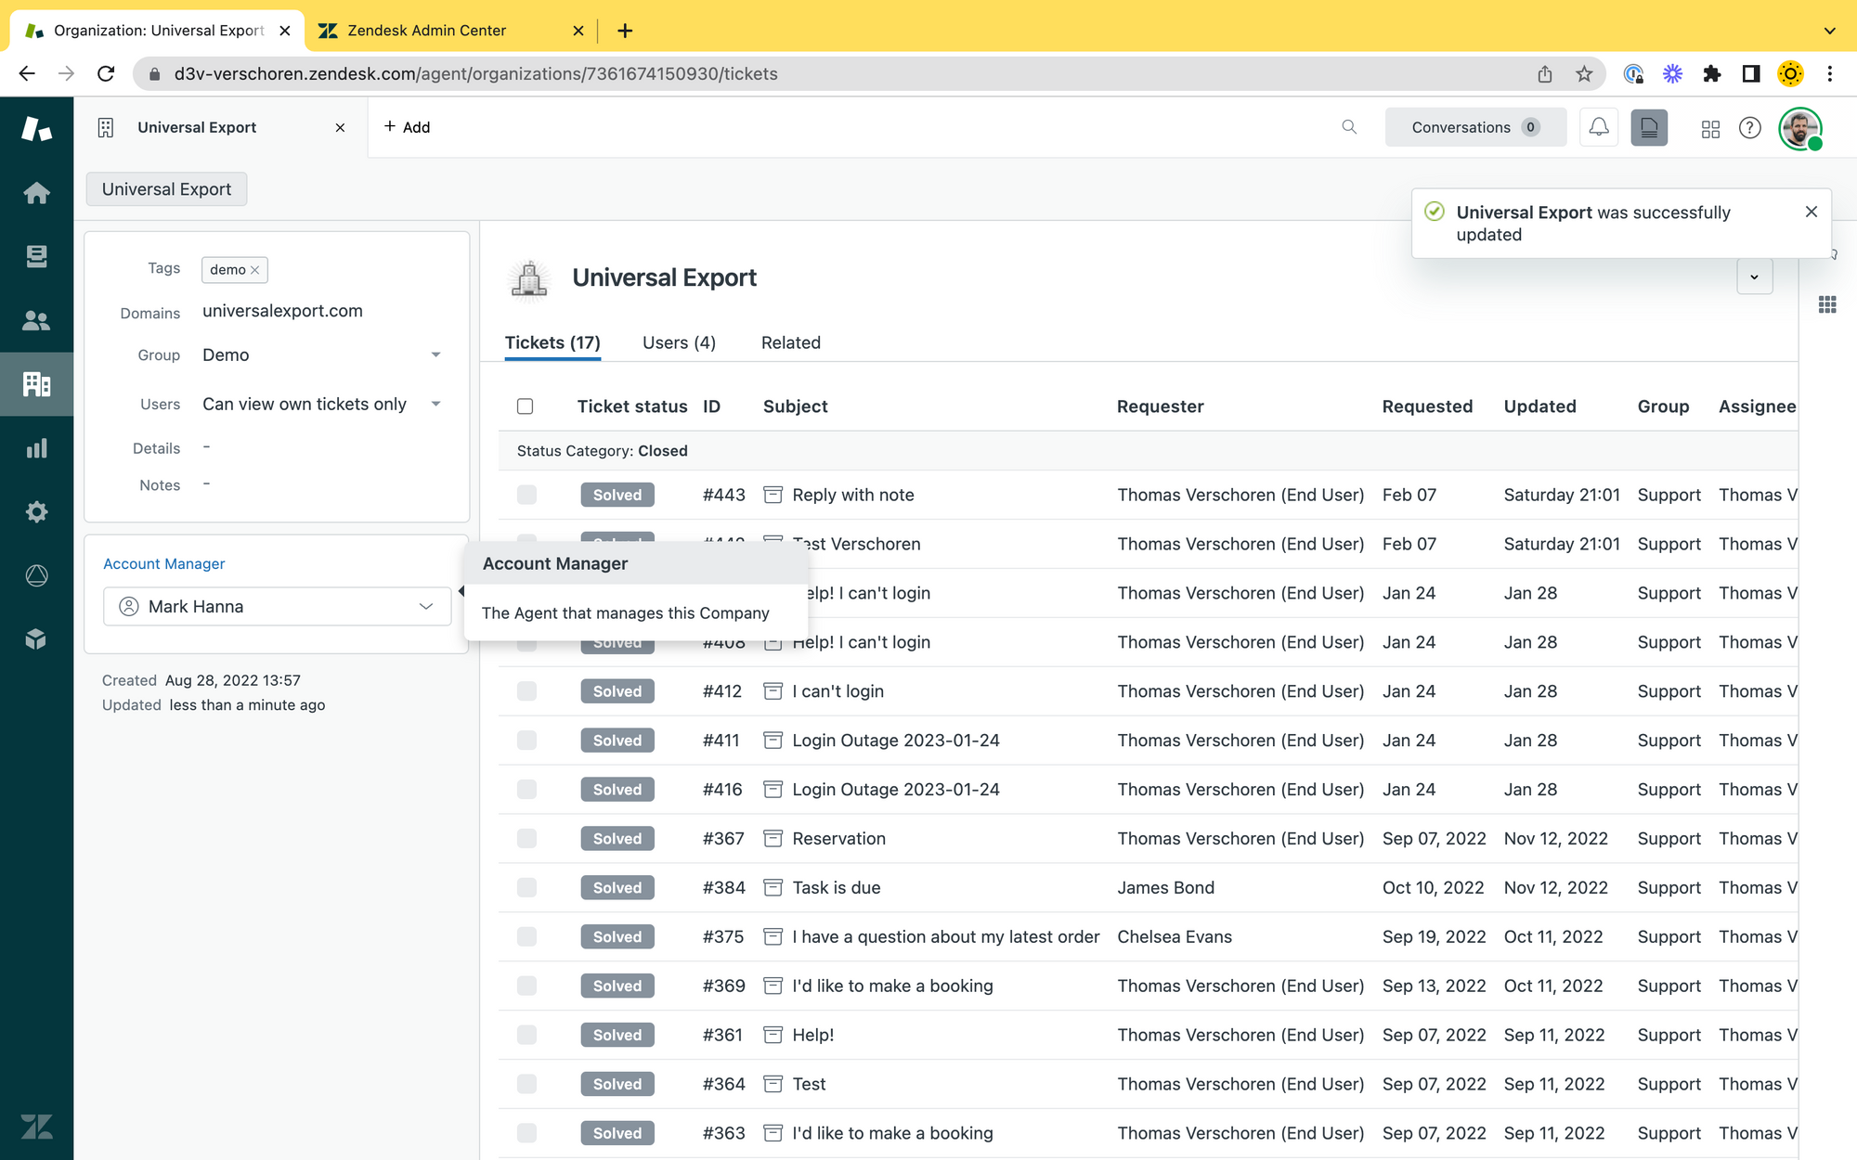Open the Customers icon in sidebar
1857x1160 pixels.
click(36, 320)
